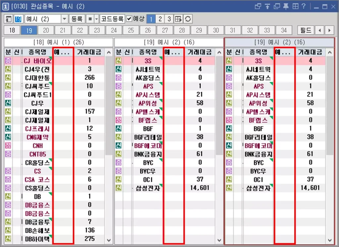Viewport: 339px width, 247px height.
Task: Go to next tab set with right arrow
Action: pyautogui.click(x=329, y=30)
